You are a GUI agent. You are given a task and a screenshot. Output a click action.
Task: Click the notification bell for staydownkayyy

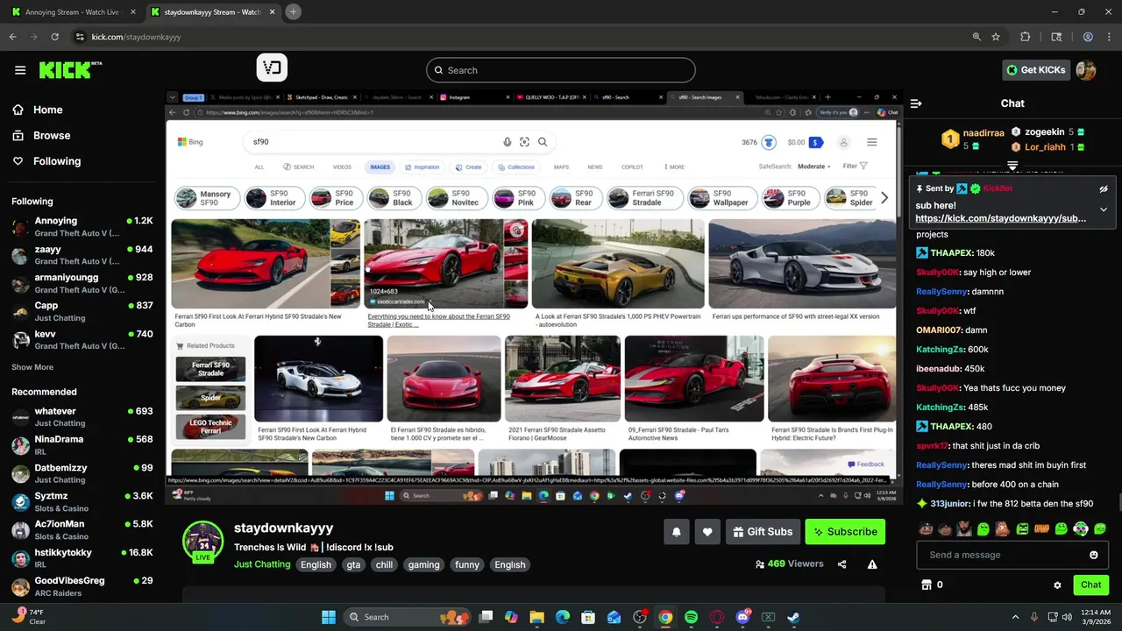pos(676,532)
